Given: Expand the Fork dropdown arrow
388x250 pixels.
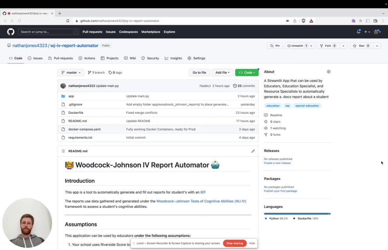Looking at the screenshot, I should pyautogui.click(x=343, y=45).
